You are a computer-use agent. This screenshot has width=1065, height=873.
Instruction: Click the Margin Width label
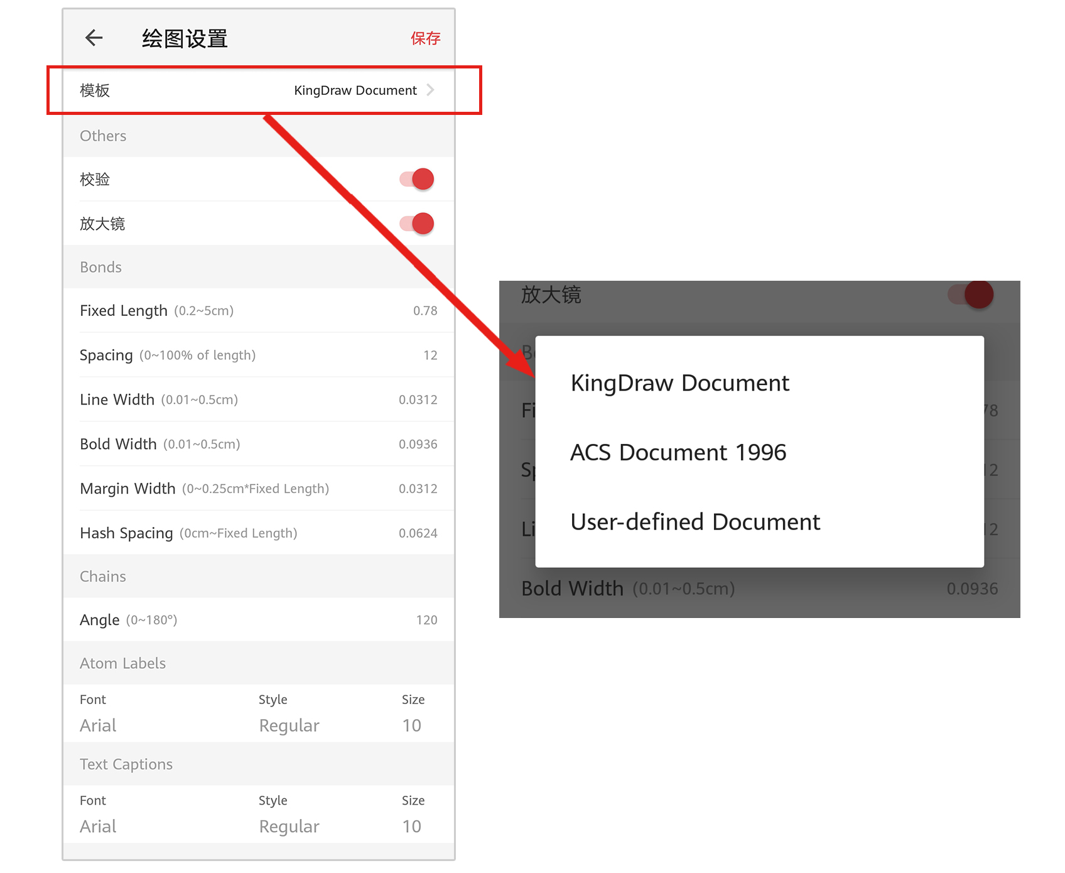coord(127,489)
